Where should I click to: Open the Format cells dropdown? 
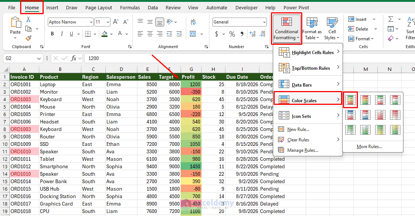coord(361,39)
